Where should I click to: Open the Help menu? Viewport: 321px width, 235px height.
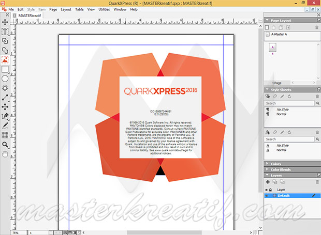pyautogui.click(x=134, y=9)
